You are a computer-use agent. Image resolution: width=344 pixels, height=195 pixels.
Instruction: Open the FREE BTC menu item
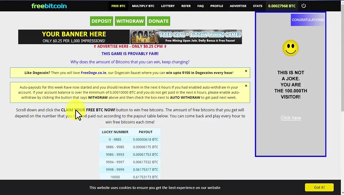118,6
